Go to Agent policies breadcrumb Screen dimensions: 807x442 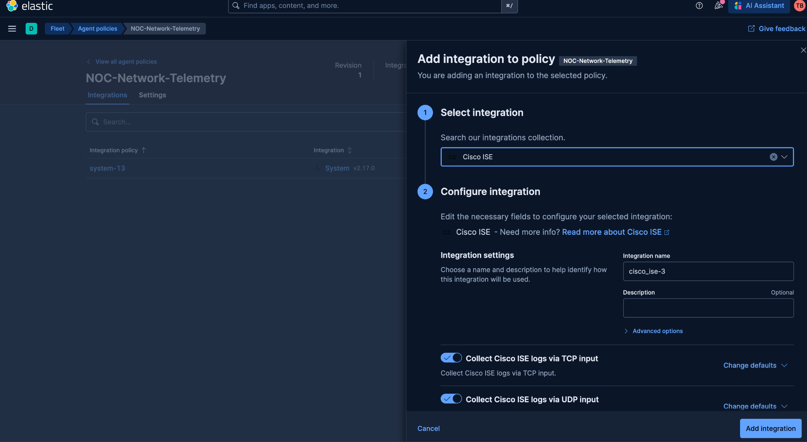point(97,29)
